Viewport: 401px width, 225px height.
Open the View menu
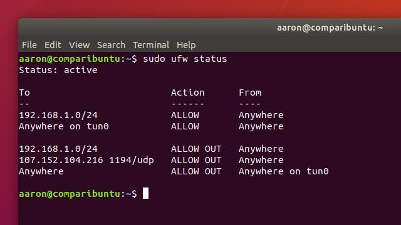[80, 45]
